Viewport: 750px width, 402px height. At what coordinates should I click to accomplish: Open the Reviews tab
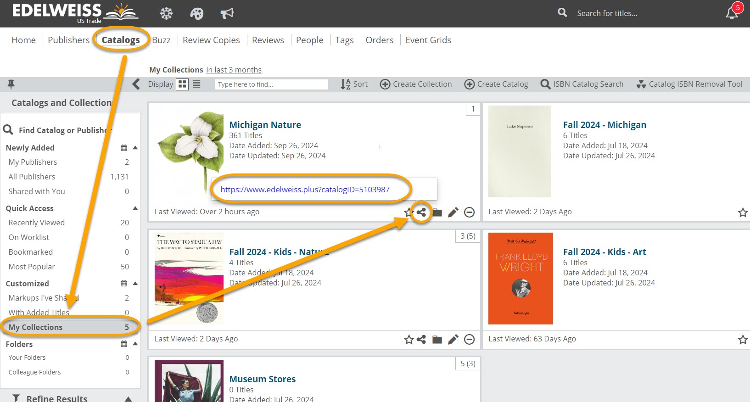[x=268, y=40]
